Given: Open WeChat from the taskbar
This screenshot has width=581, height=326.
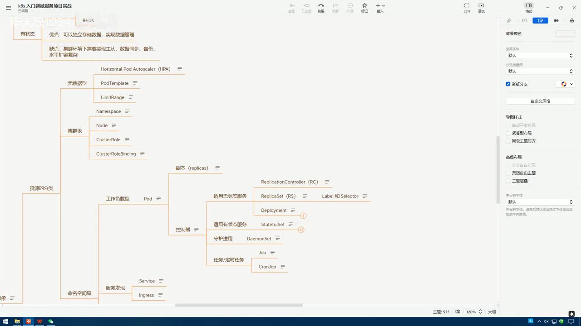Looking at the screenshot, I should [x=51, y=321].
